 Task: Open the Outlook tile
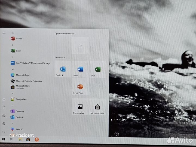coord(63,69)
